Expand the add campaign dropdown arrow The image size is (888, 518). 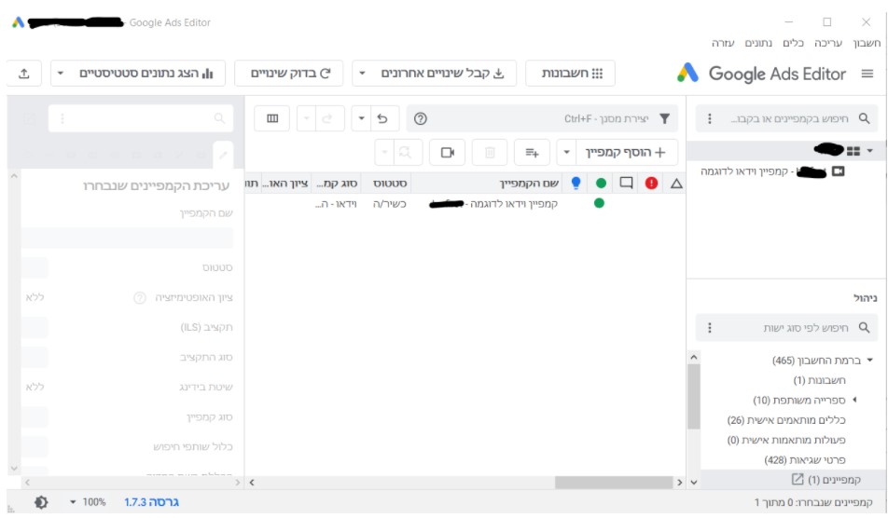tap(566, 152)
